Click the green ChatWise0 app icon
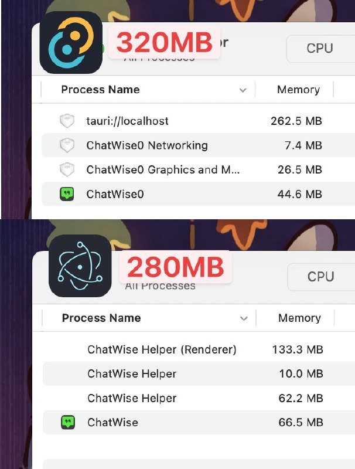Viewport: 355px width, 469px height. 67,194
